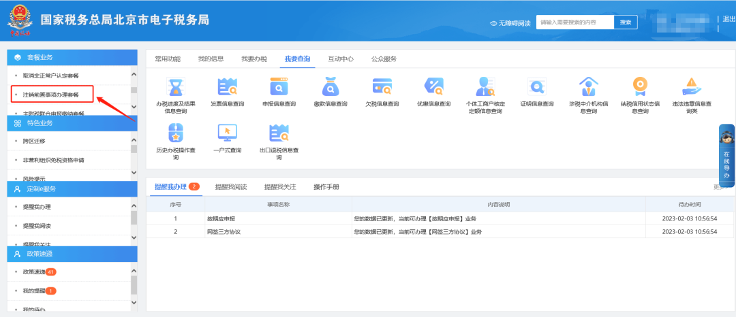Click the 【按期应申报】 content description cell
736x317 pixels.
[x=498, y=218]
